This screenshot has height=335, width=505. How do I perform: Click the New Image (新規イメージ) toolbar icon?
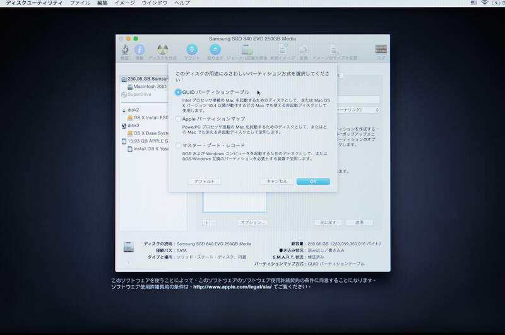[282, 50]
